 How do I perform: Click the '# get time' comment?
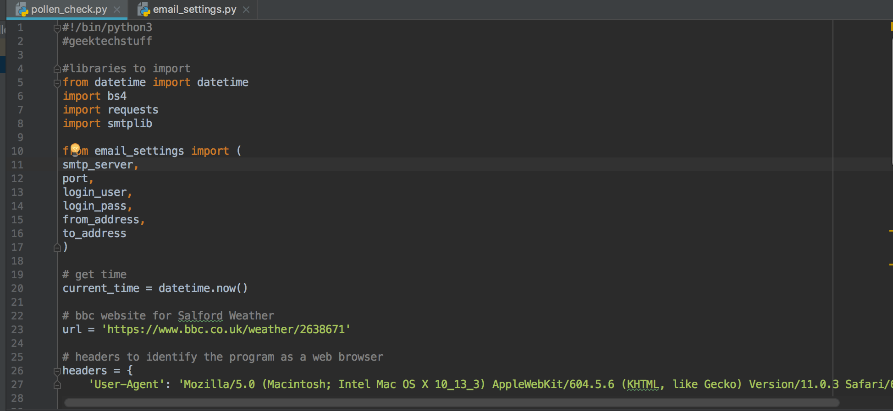(94, 275)
